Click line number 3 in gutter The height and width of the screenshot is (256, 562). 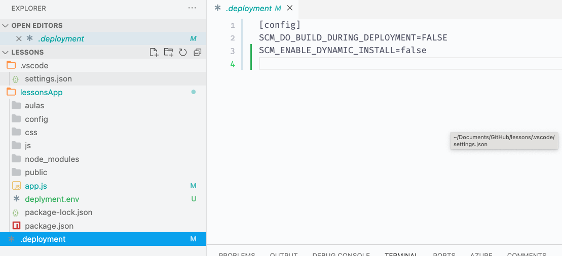pos(233,51)
